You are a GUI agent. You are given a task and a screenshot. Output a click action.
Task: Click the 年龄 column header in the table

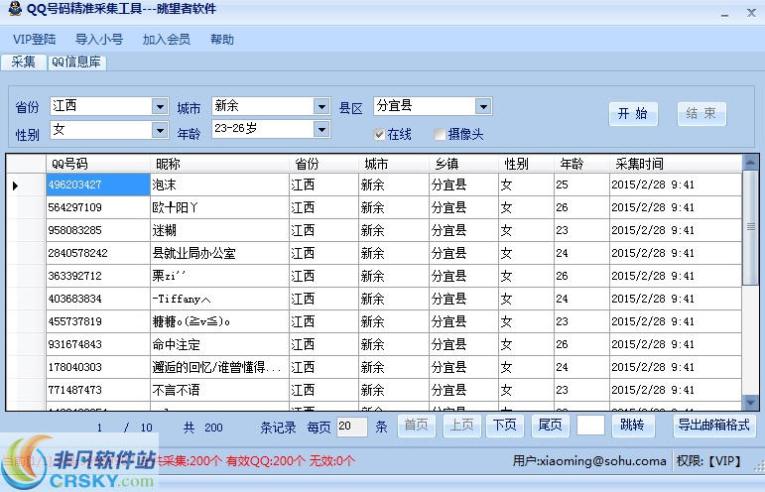click(581, 164)
